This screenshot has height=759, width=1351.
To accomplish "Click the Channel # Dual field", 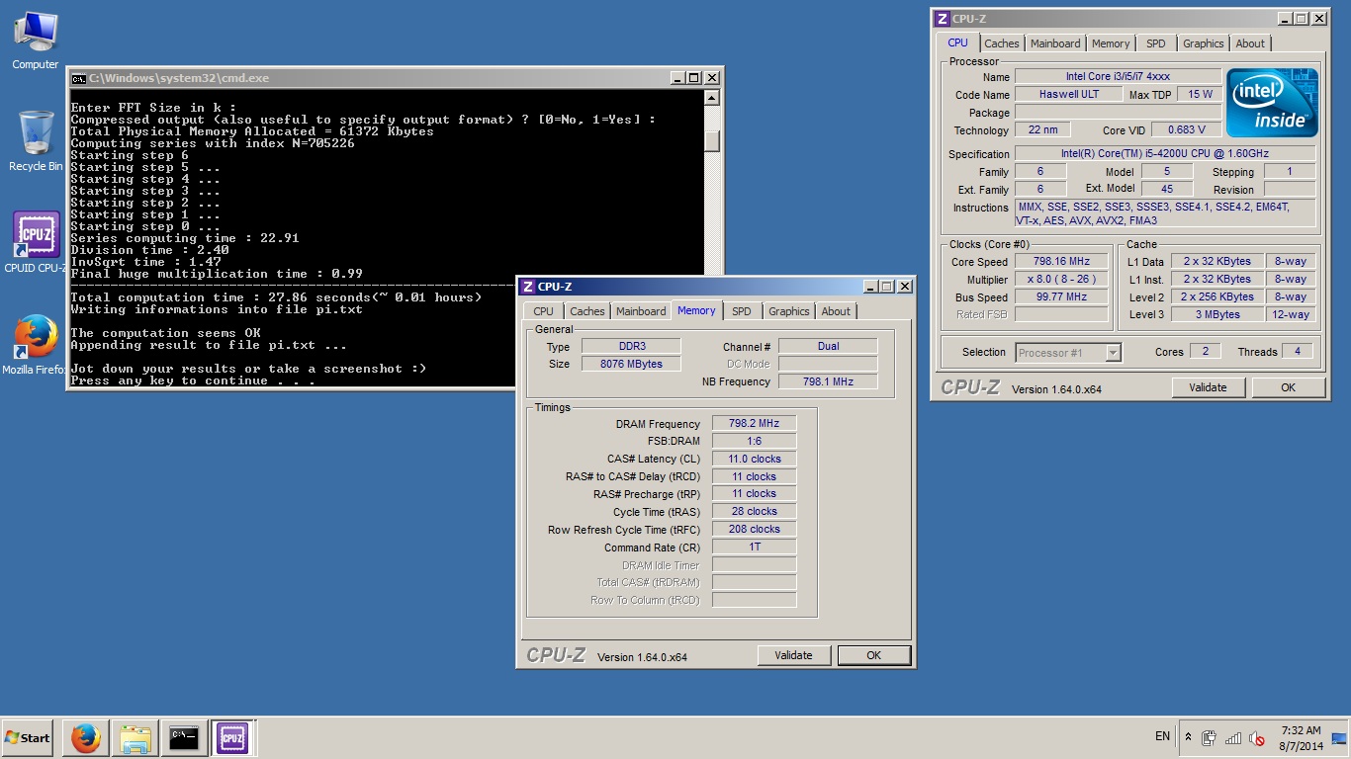I will click(828, 346).
